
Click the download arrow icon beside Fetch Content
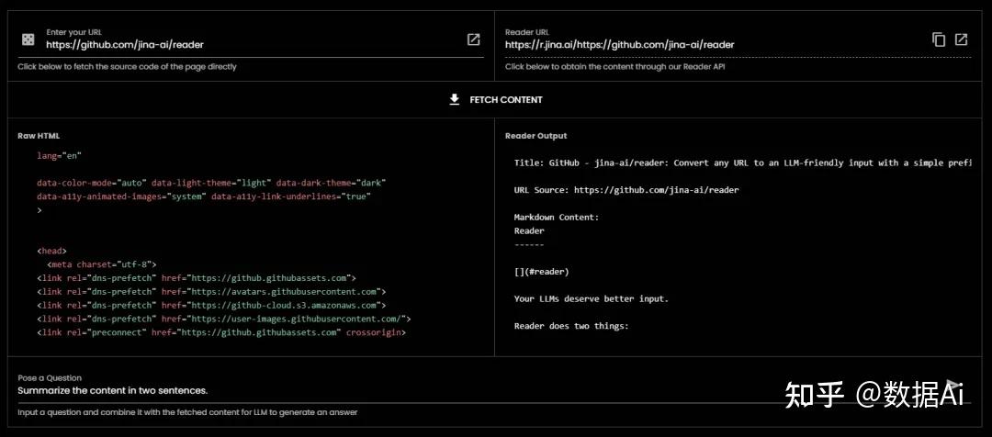pyautogui.click(x=455, y=99)
